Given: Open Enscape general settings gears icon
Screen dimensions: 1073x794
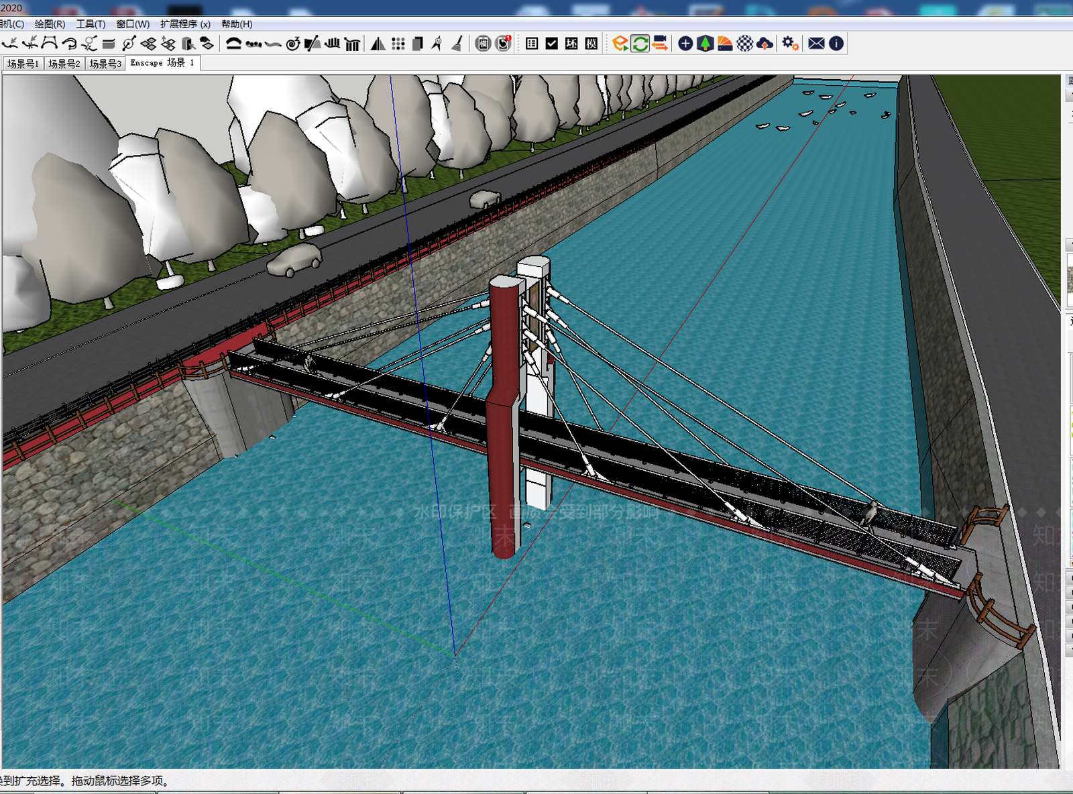Looking at the screenshot, I should point(791,44).
